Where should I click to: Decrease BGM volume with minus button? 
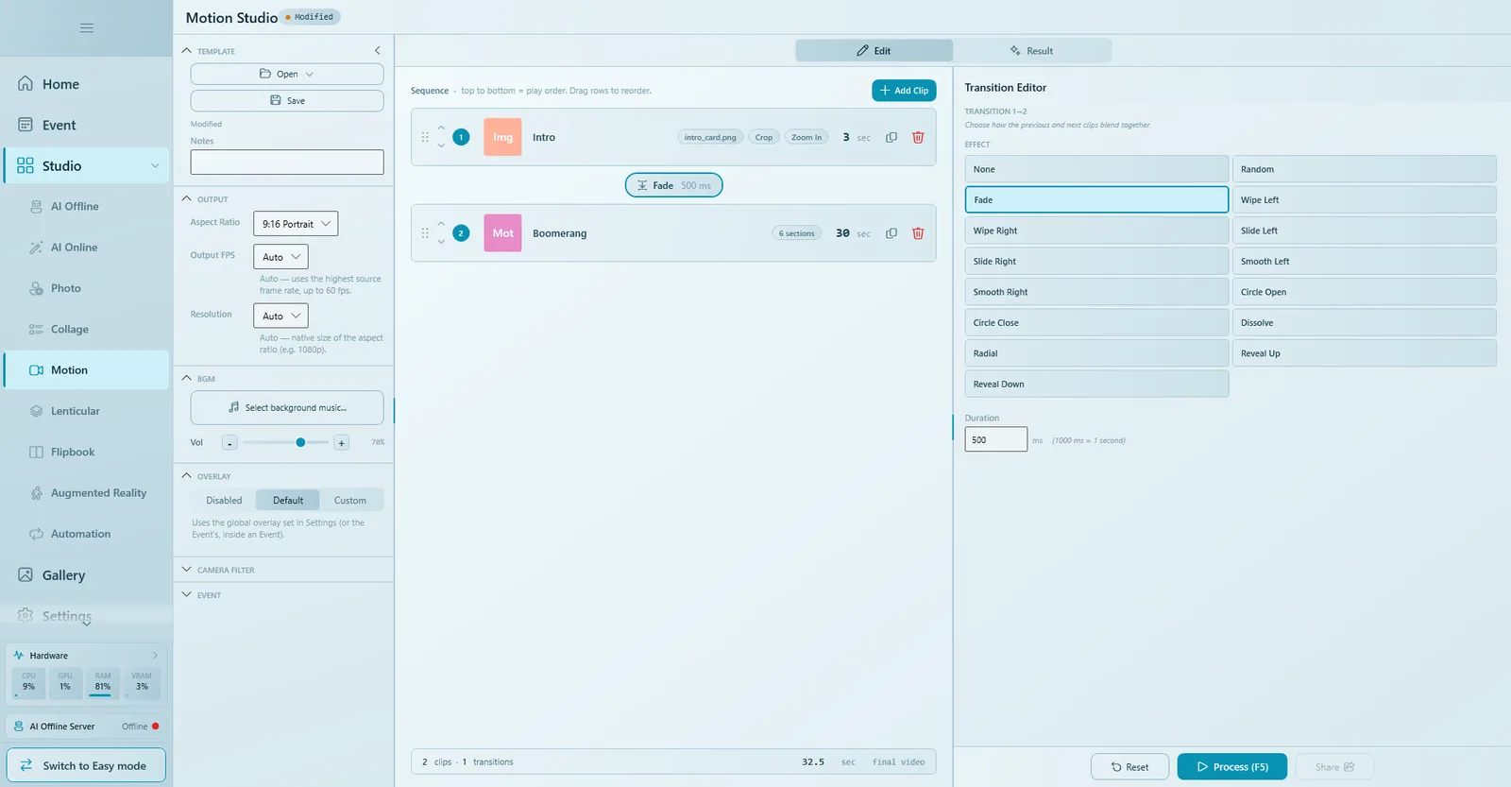229,442
